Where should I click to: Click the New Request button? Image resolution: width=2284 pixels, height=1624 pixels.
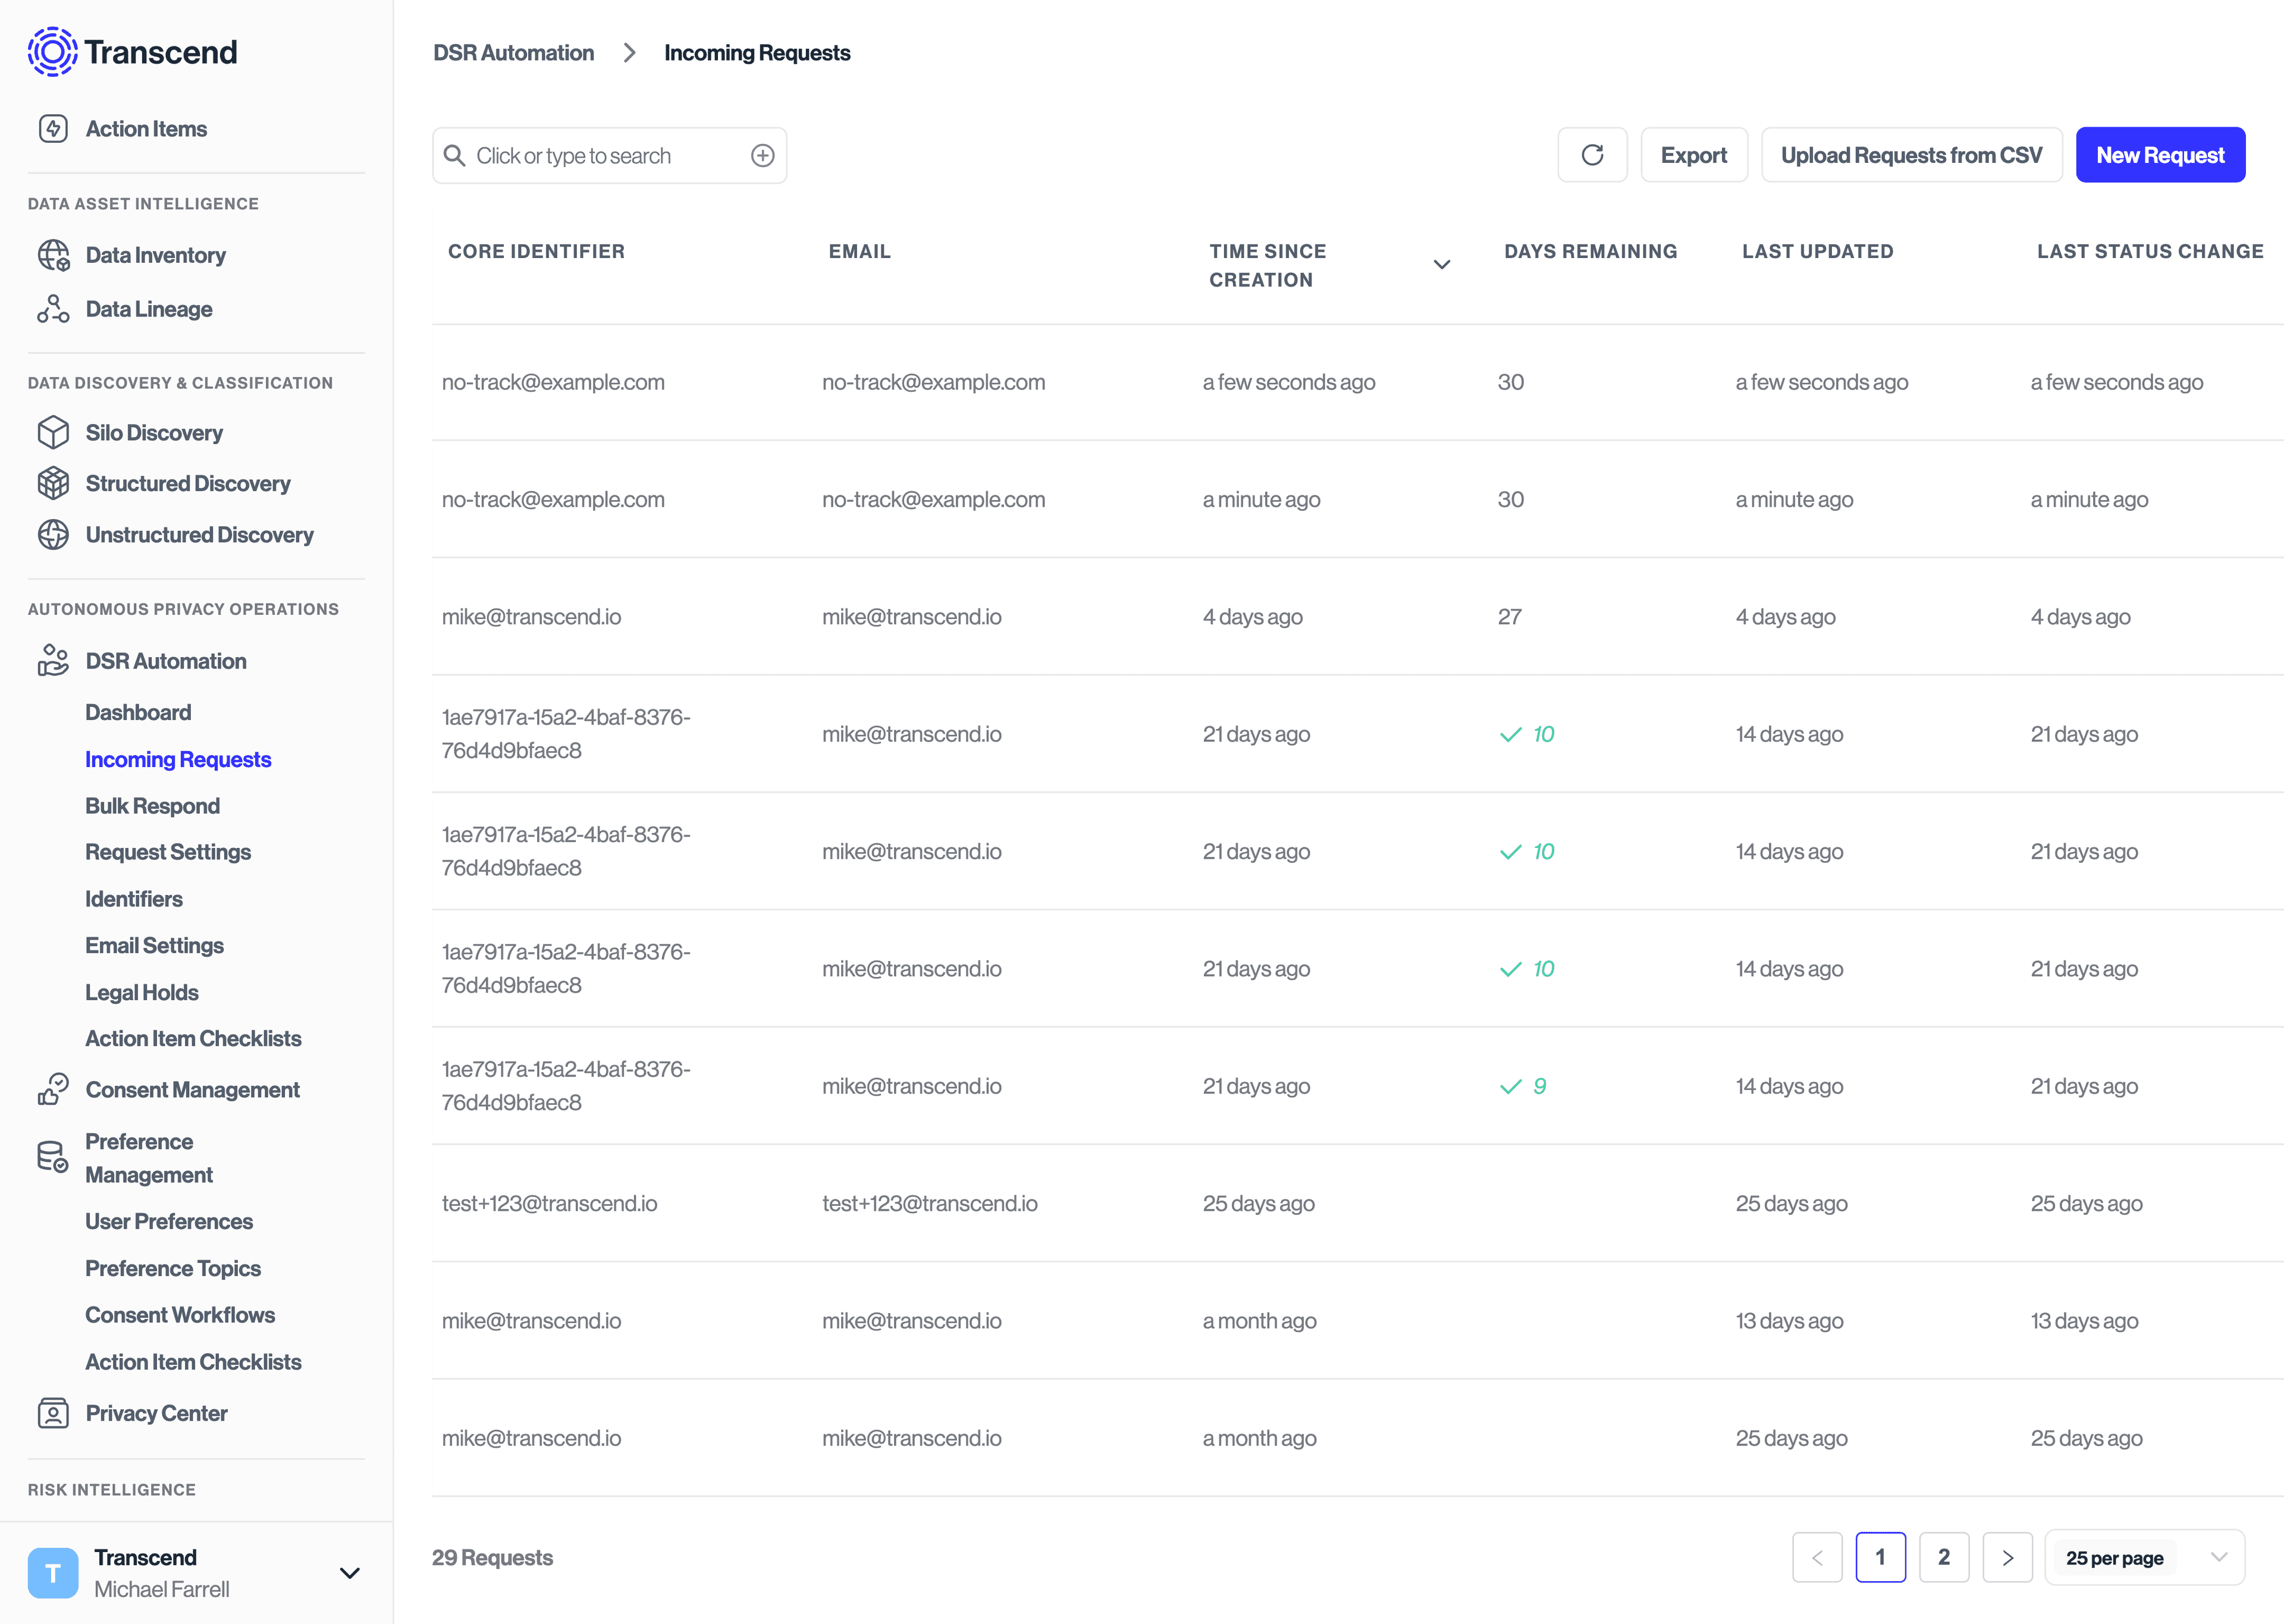tap(2160, 154)
